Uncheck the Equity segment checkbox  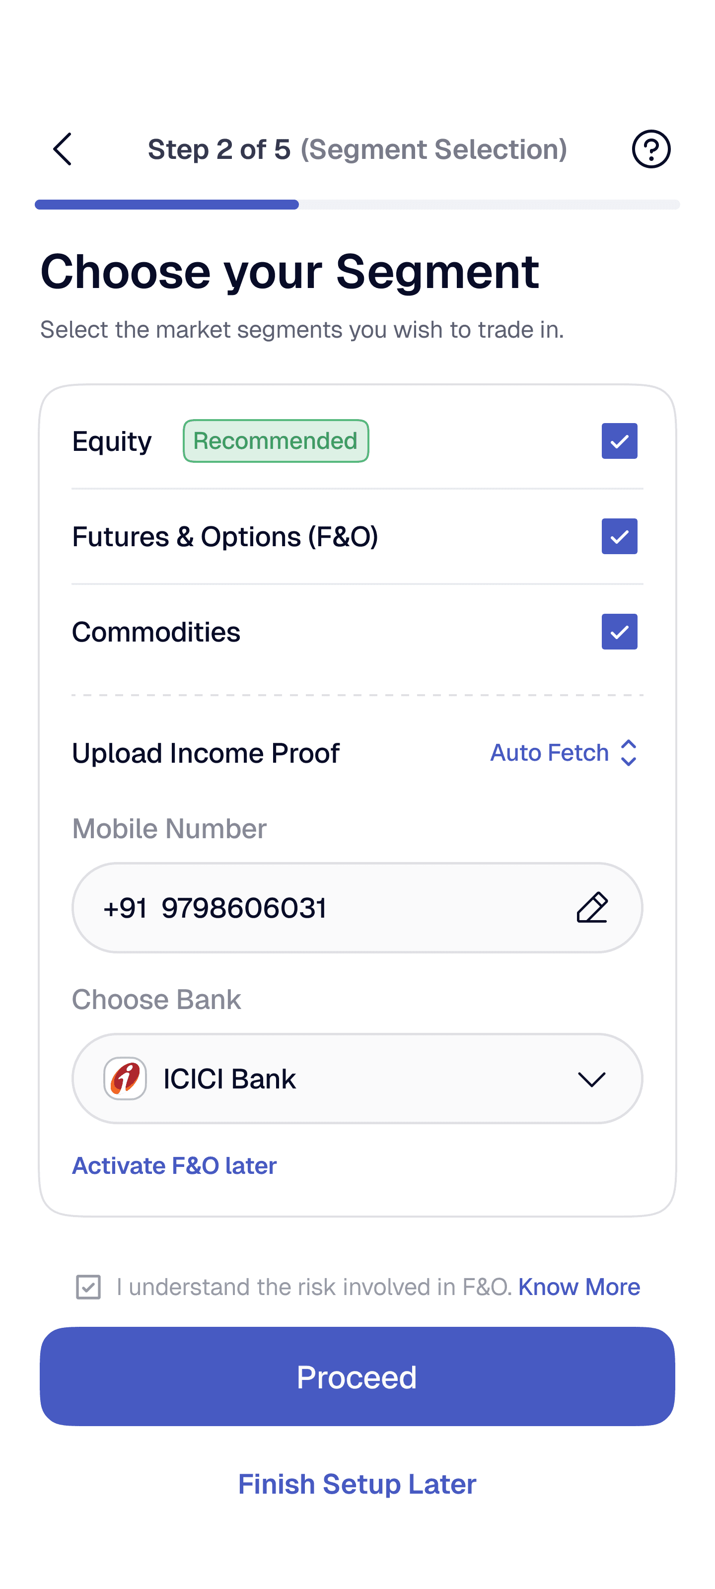(x=619, y=441)
